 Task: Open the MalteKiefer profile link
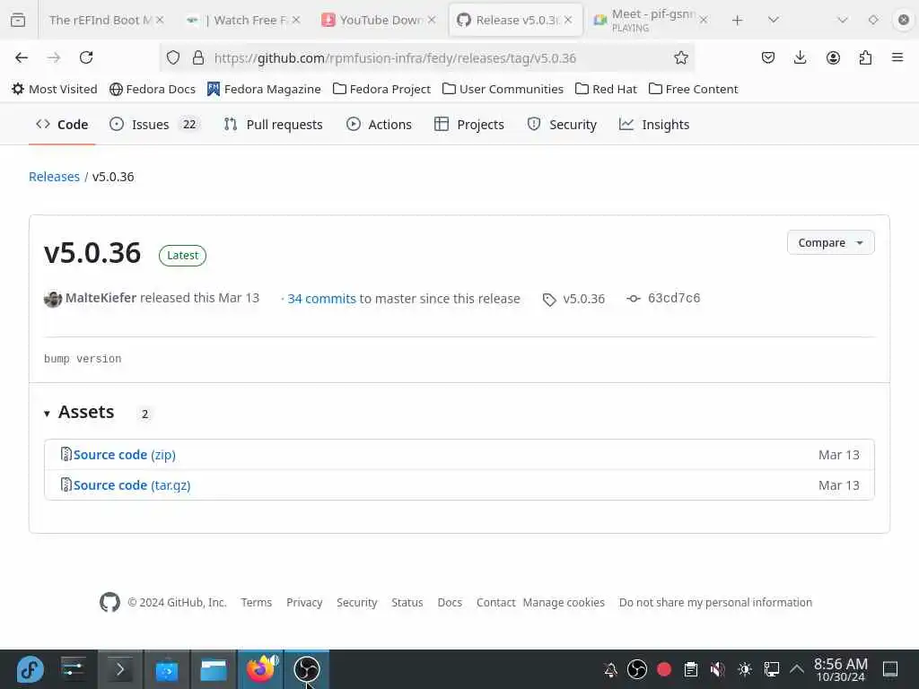pos(101,298)
